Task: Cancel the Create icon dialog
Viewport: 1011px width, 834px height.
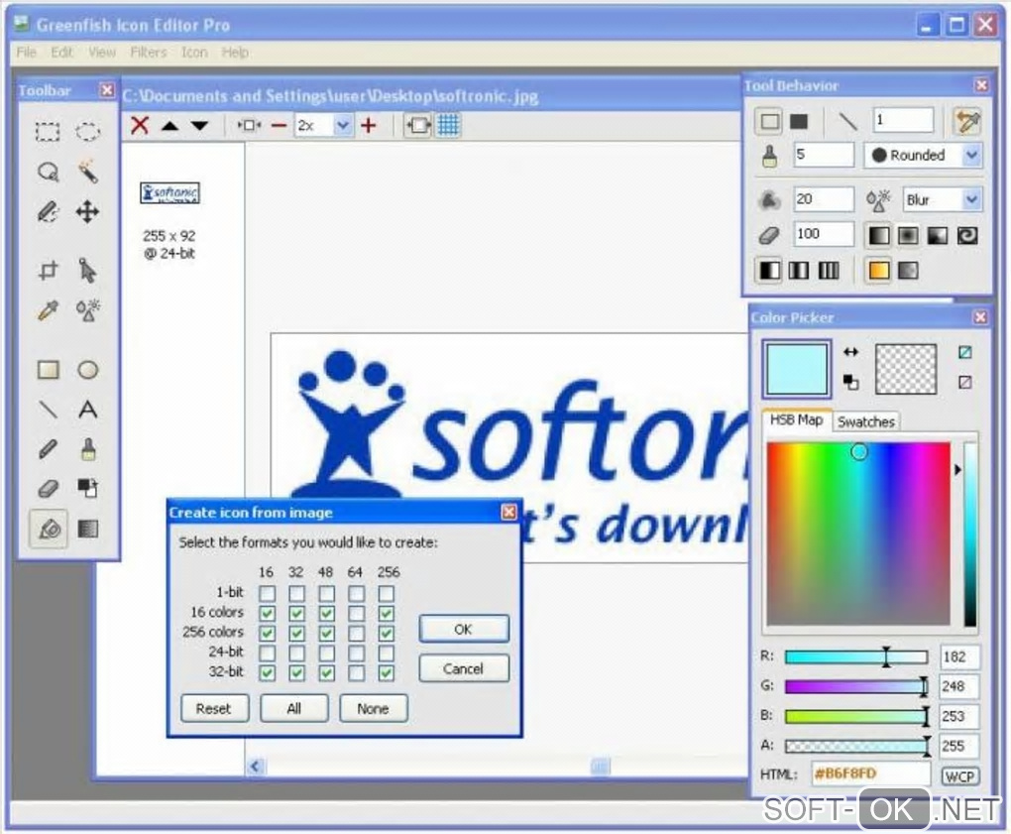Action: point(464,668)
